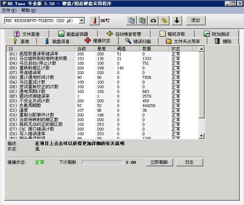Open the 文件(F) menu
This screenshot has width=244, height=205.
click(x=9, y=10)
